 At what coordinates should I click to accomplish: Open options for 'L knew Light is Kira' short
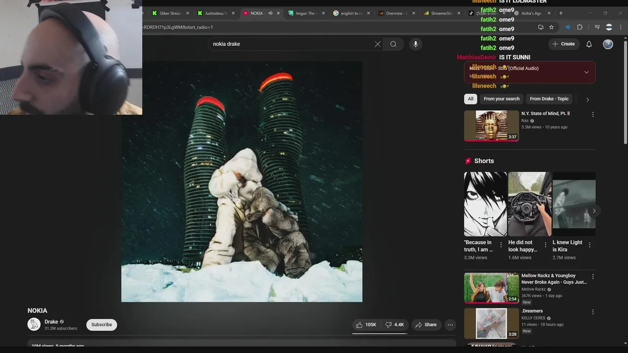pos(589,245)
